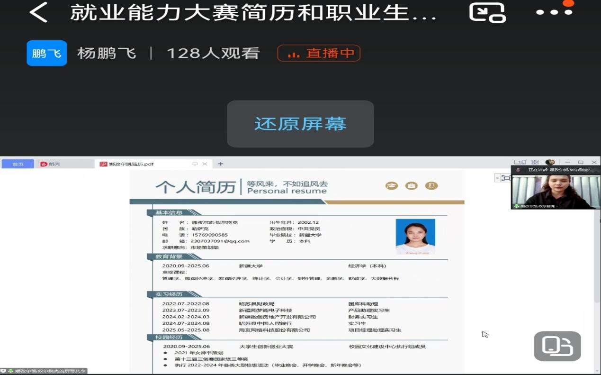
Task: Tap the 直播中 live status badge
Action: 319,53
